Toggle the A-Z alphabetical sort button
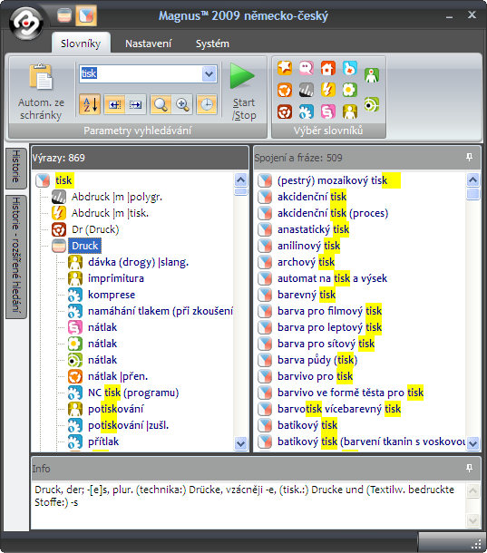This screenshot has width=487, height=553. [90, 104]
